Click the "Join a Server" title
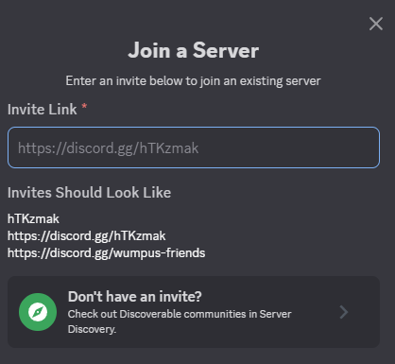The image size is (395, 364). click(x=194, y=50)
